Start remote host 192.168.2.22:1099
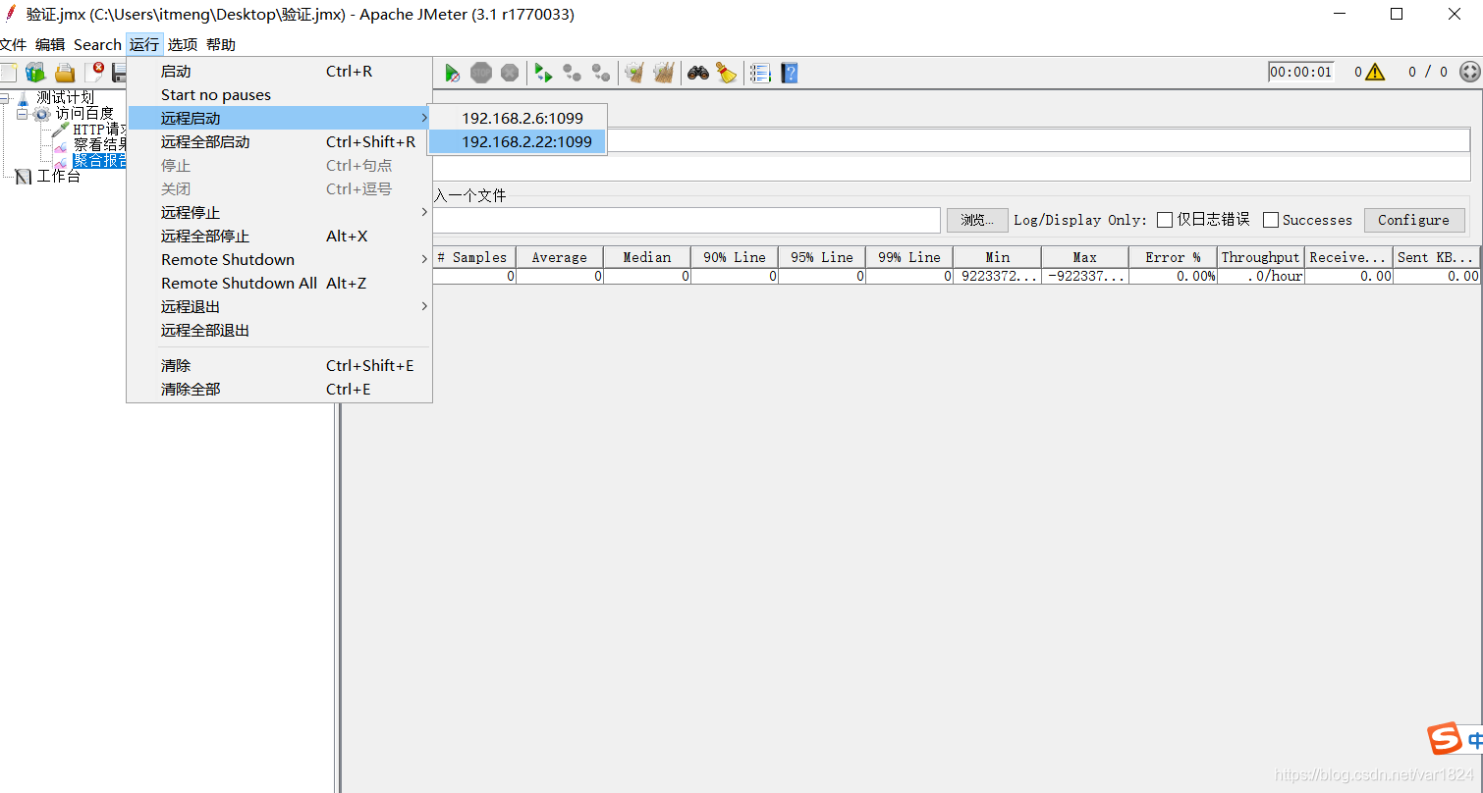Screen dimensions: 1483x793 pyautogui.click(x=518, y=141)
